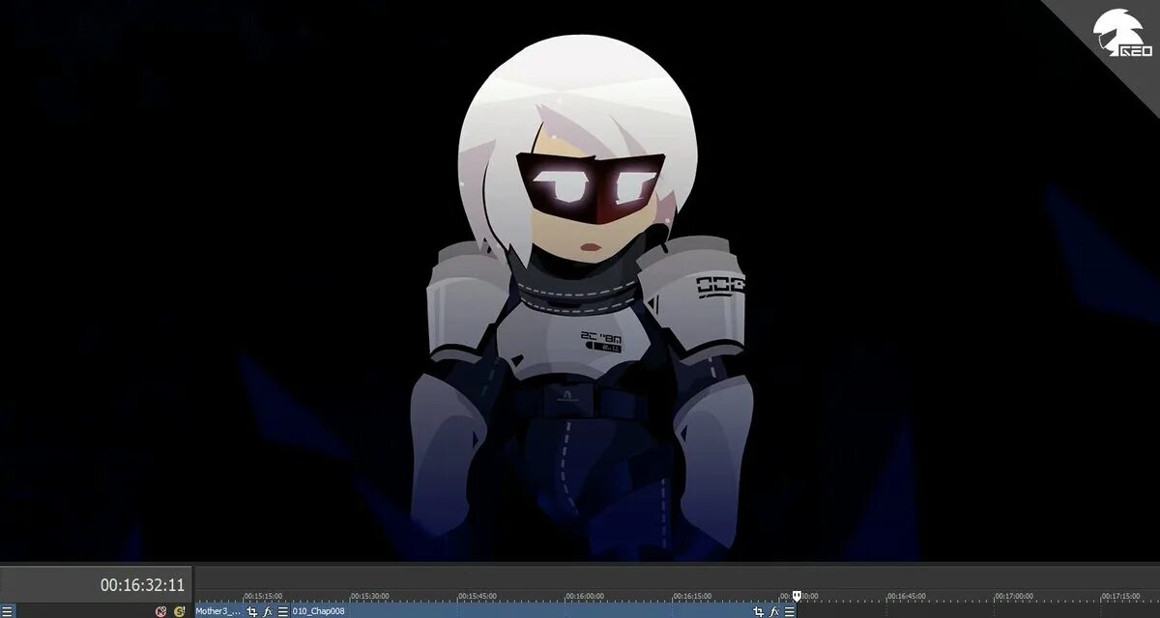Open the track header hamburger menu

pos(7,611)
